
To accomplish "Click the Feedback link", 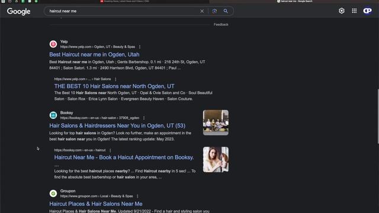I will tap(221, 24).
